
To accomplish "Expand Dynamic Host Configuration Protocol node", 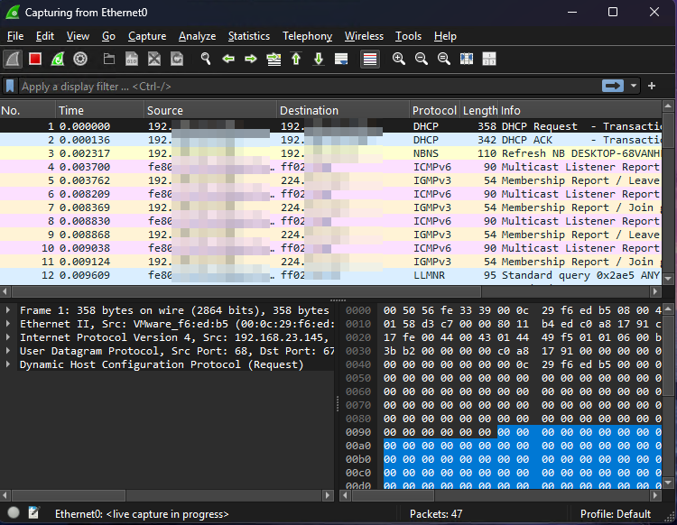I will point(8,364).
